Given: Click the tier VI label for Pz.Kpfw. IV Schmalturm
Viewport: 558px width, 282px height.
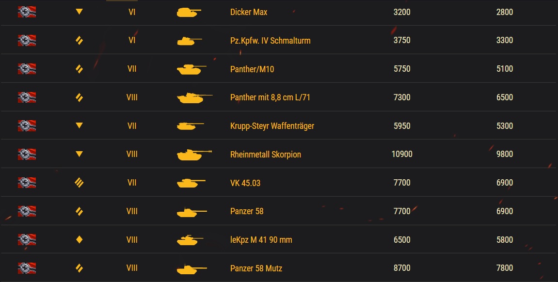Looking at the screenshot, I should (x=132, y=40).
